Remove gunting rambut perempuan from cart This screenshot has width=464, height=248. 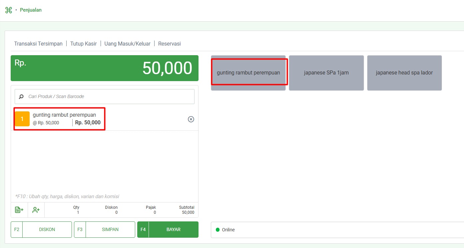point(191,119)
